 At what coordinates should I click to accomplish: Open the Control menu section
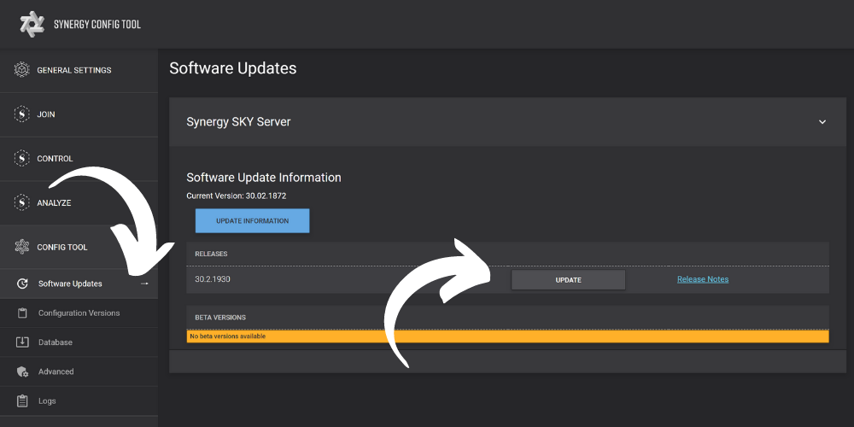pyautogui.click(x=79, y=159)
